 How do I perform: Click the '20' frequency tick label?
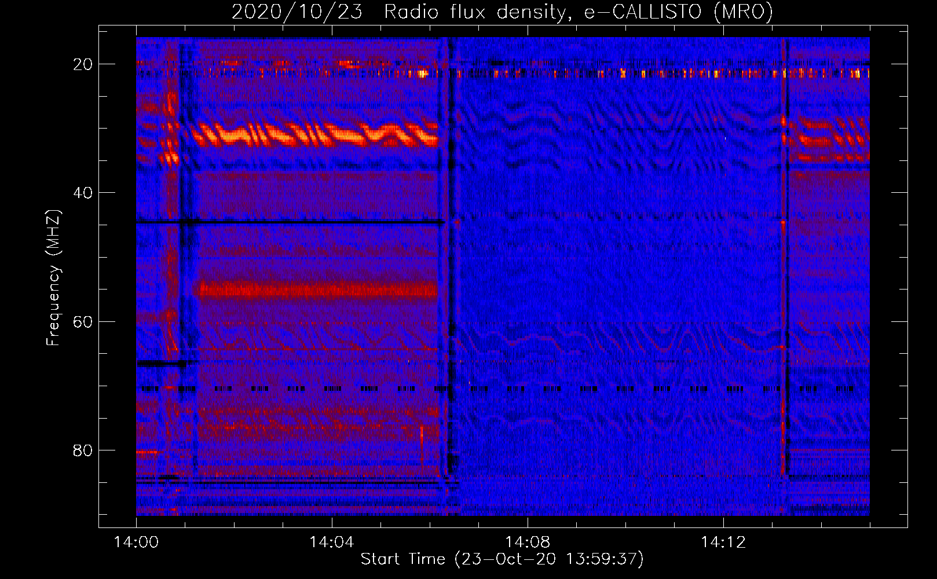coord(83,64)
